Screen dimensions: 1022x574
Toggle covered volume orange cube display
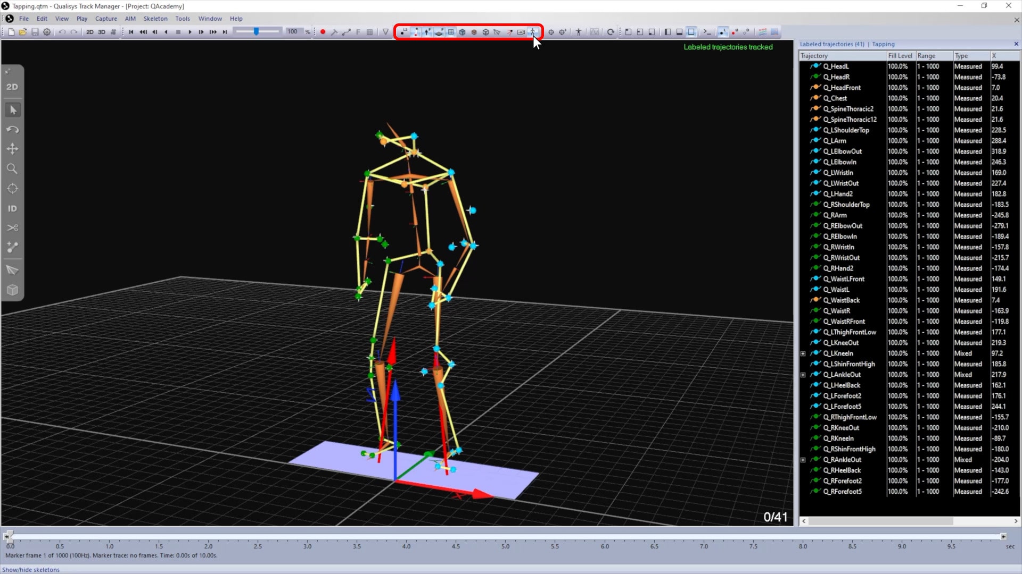click(x=474, y=32)
